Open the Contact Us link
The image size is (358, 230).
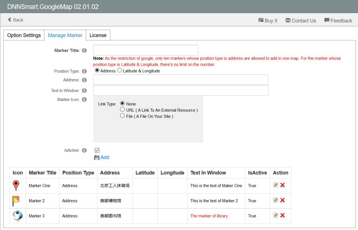click(300, 20)
